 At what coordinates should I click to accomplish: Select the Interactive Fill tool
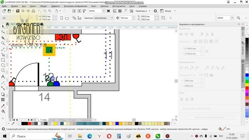point(3,112)
